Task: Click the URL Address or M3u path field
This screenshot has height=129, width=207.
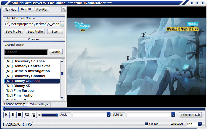Action: coord(32,24)
